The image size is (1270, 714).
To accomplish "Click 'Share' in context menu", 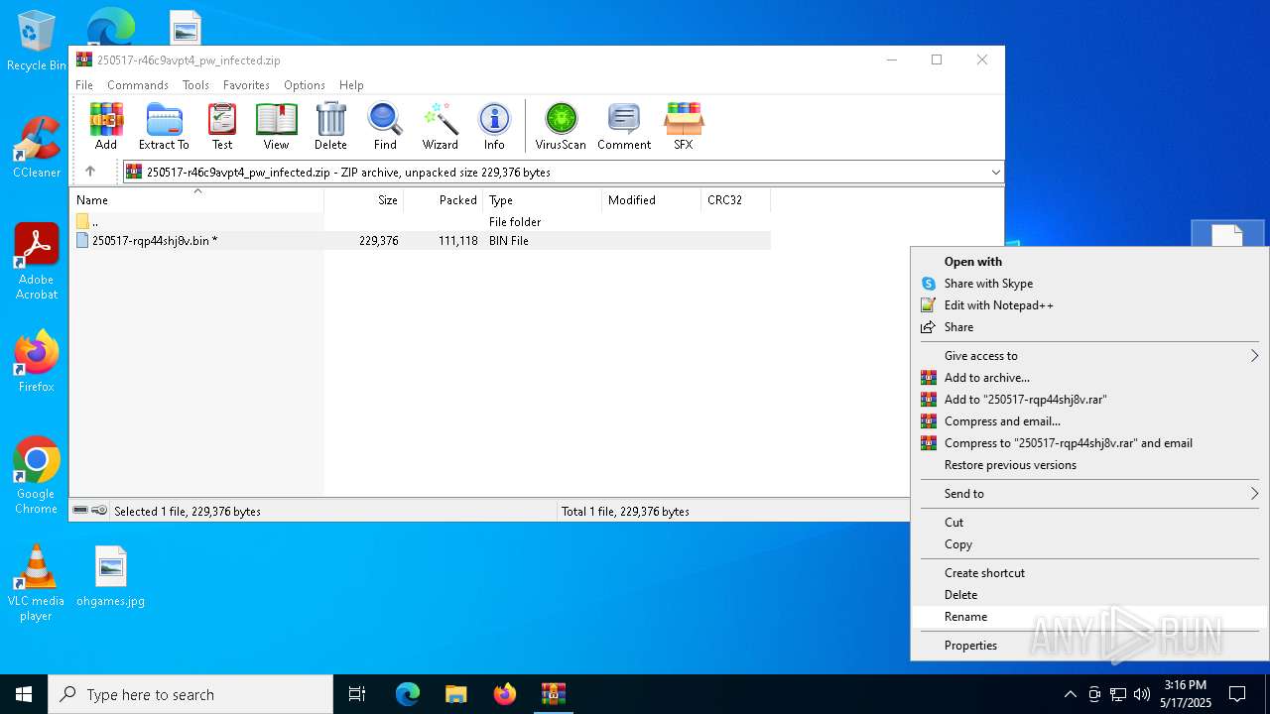I will 1089,327.
